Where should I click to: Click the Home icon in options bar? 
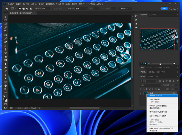[7, 9]
